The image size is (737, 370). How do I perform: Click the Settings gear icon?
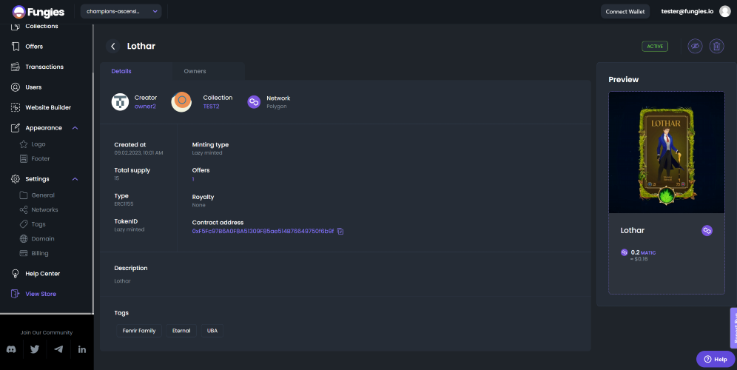click(x=16, y=179)
